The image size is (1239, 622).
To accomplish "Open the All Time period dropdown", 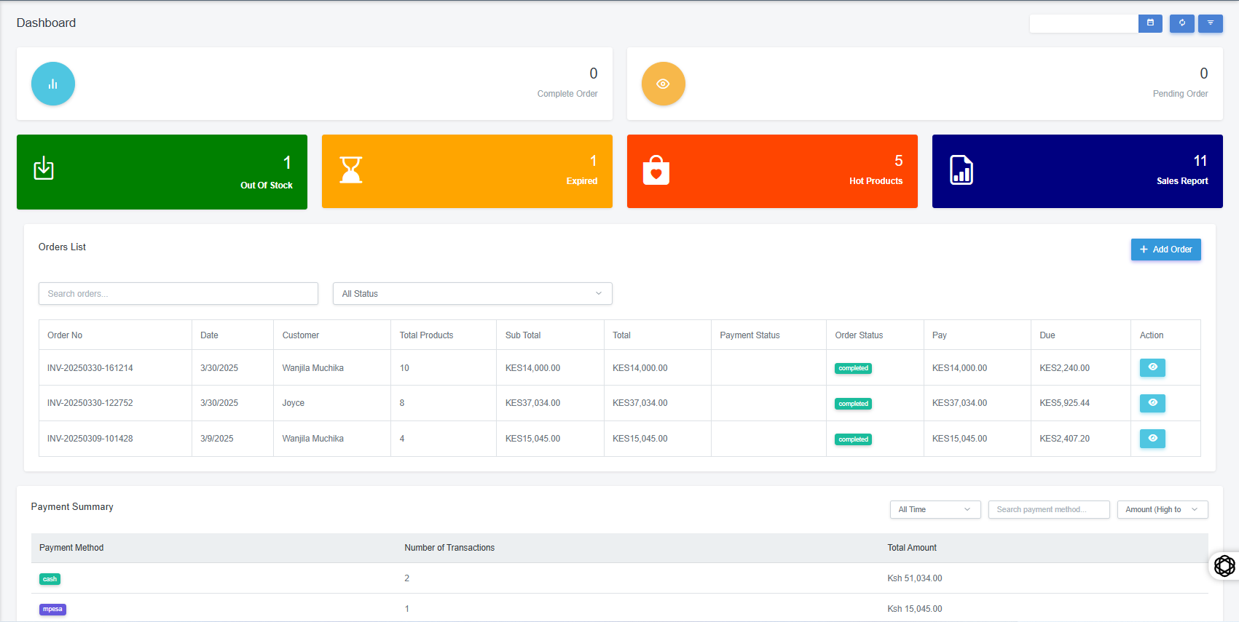I will coord(935,510).
